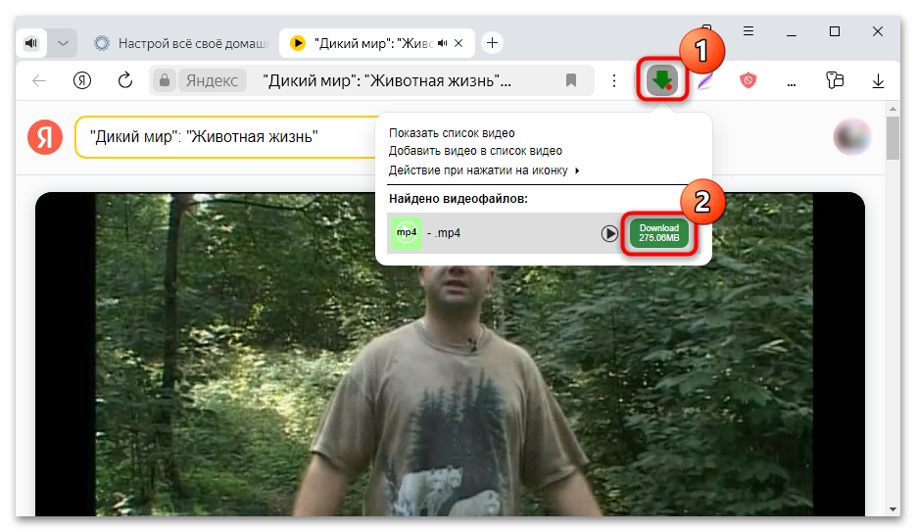This screenshot has width=916, height=532.
Task: Click the red Yandex Я logo
Action: [45, 136]
